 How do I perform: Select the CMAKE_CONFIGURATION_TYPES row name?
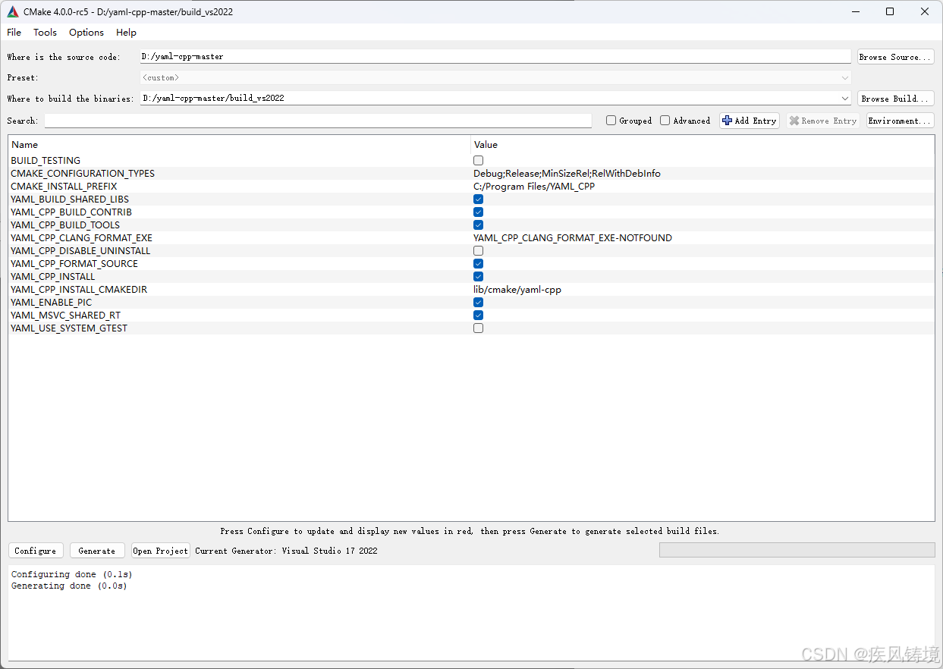coord(83,174)
